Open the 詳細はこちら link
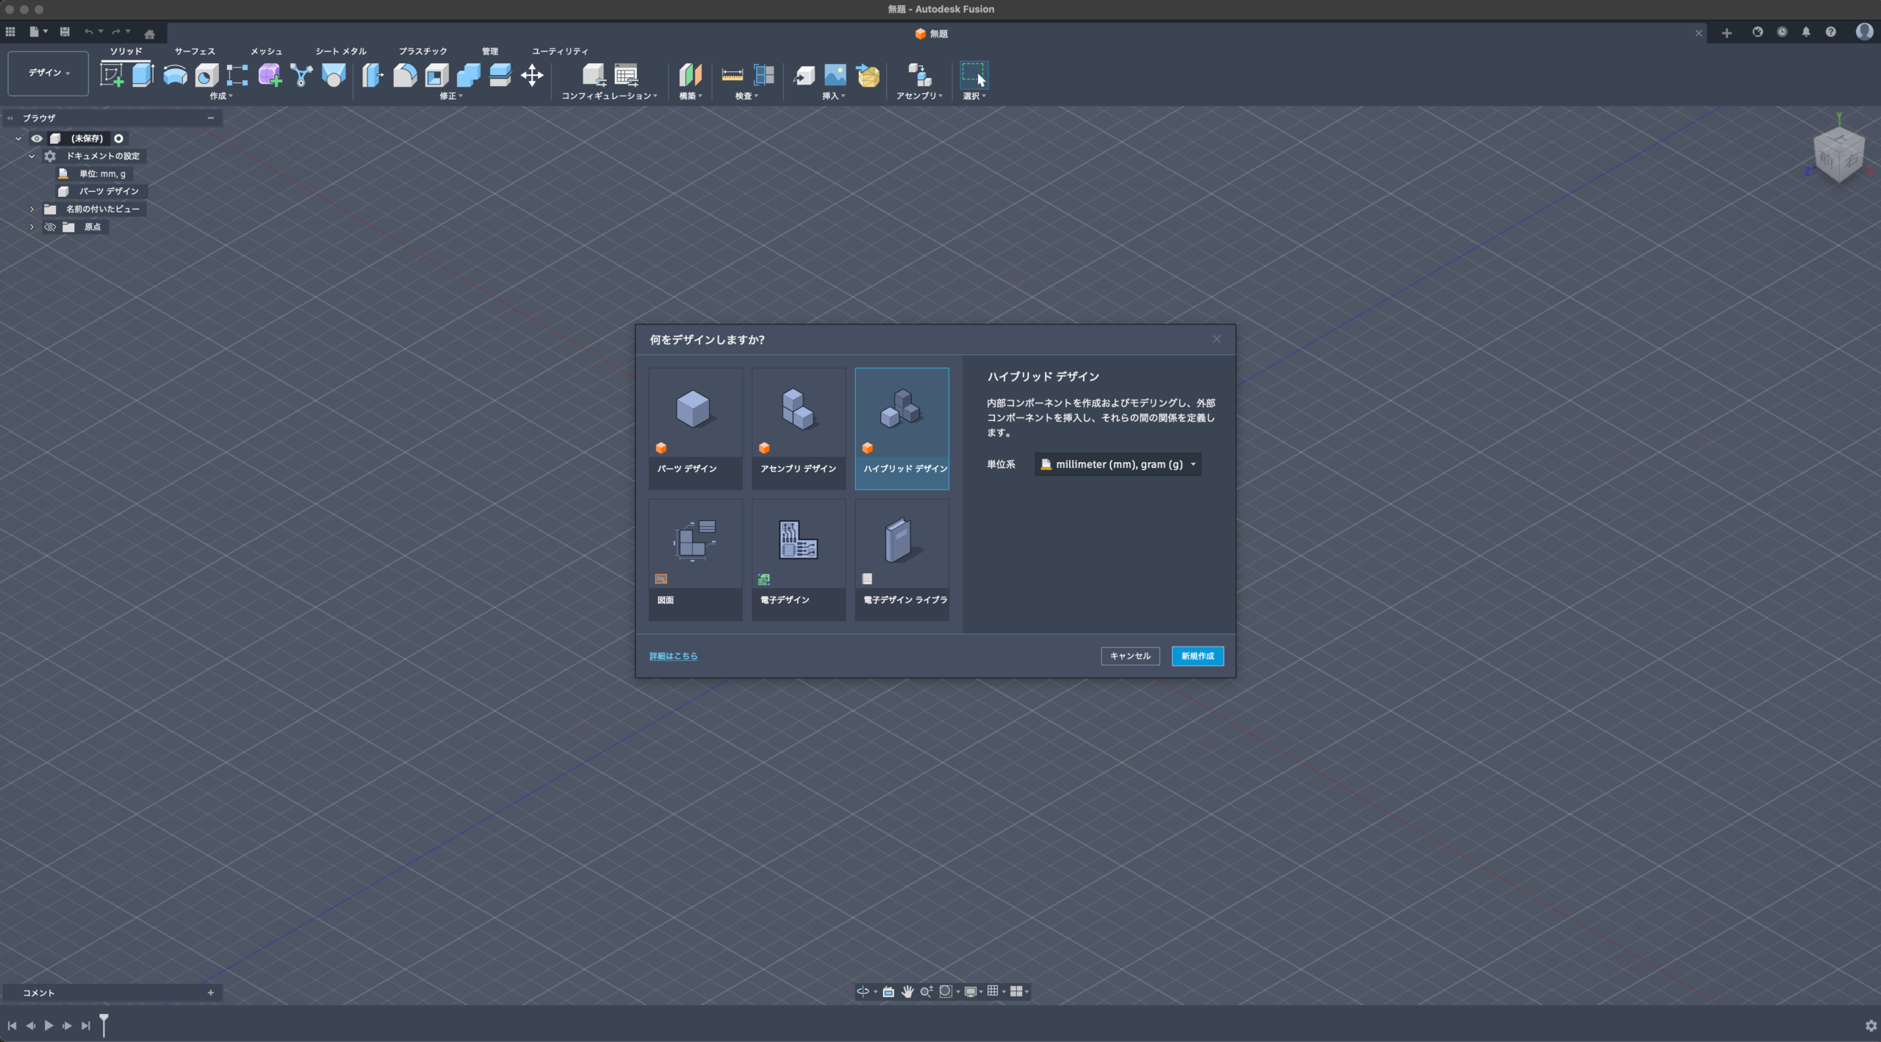 click(673, 656)
